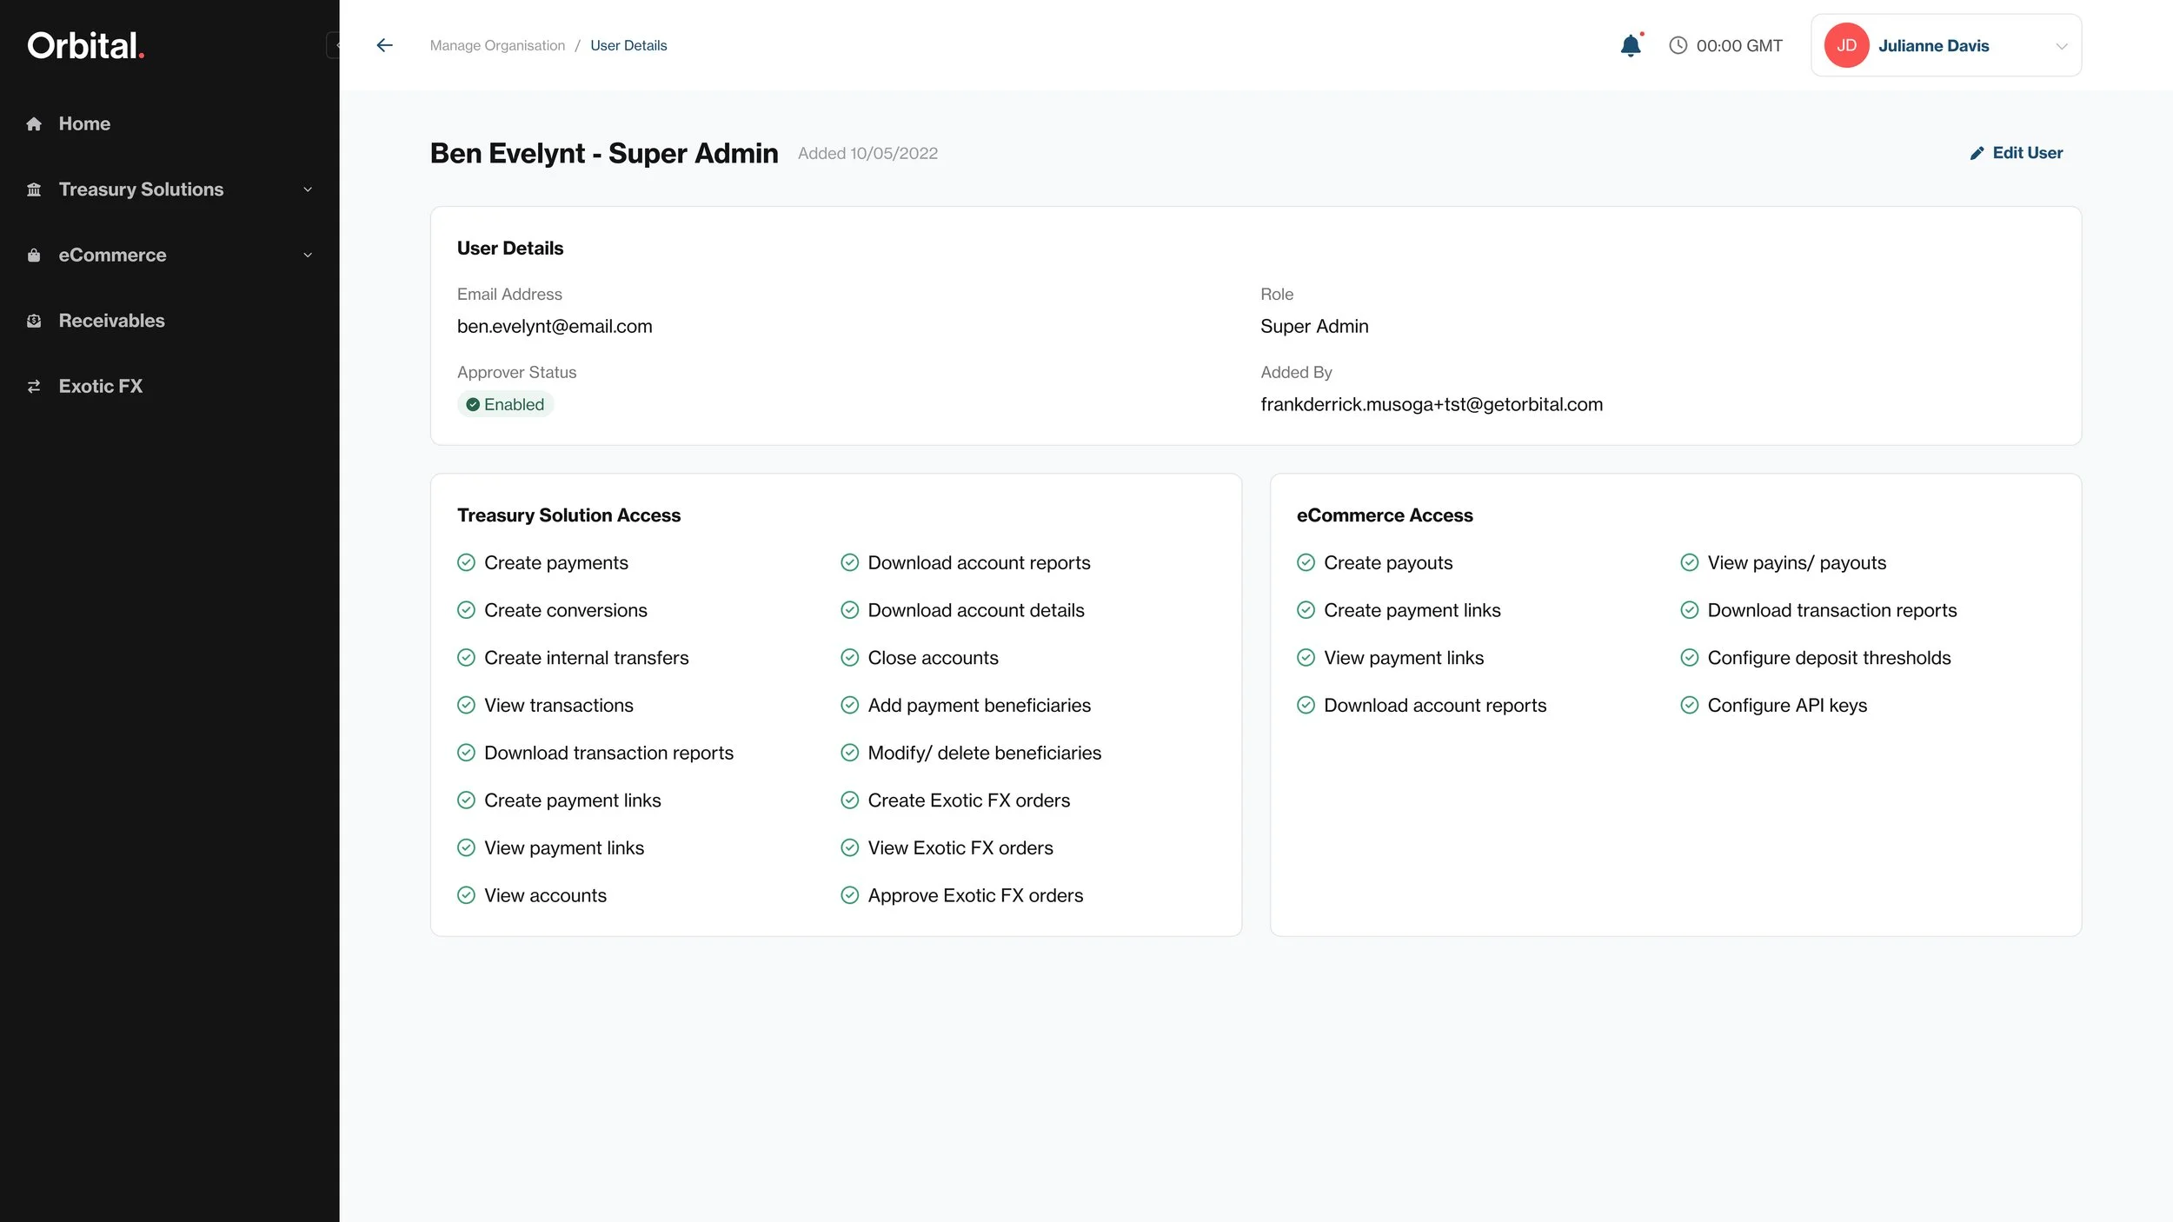Collapse the sidebar using edge handle
Screen dimensions: 2173x1222
point(334,45)
